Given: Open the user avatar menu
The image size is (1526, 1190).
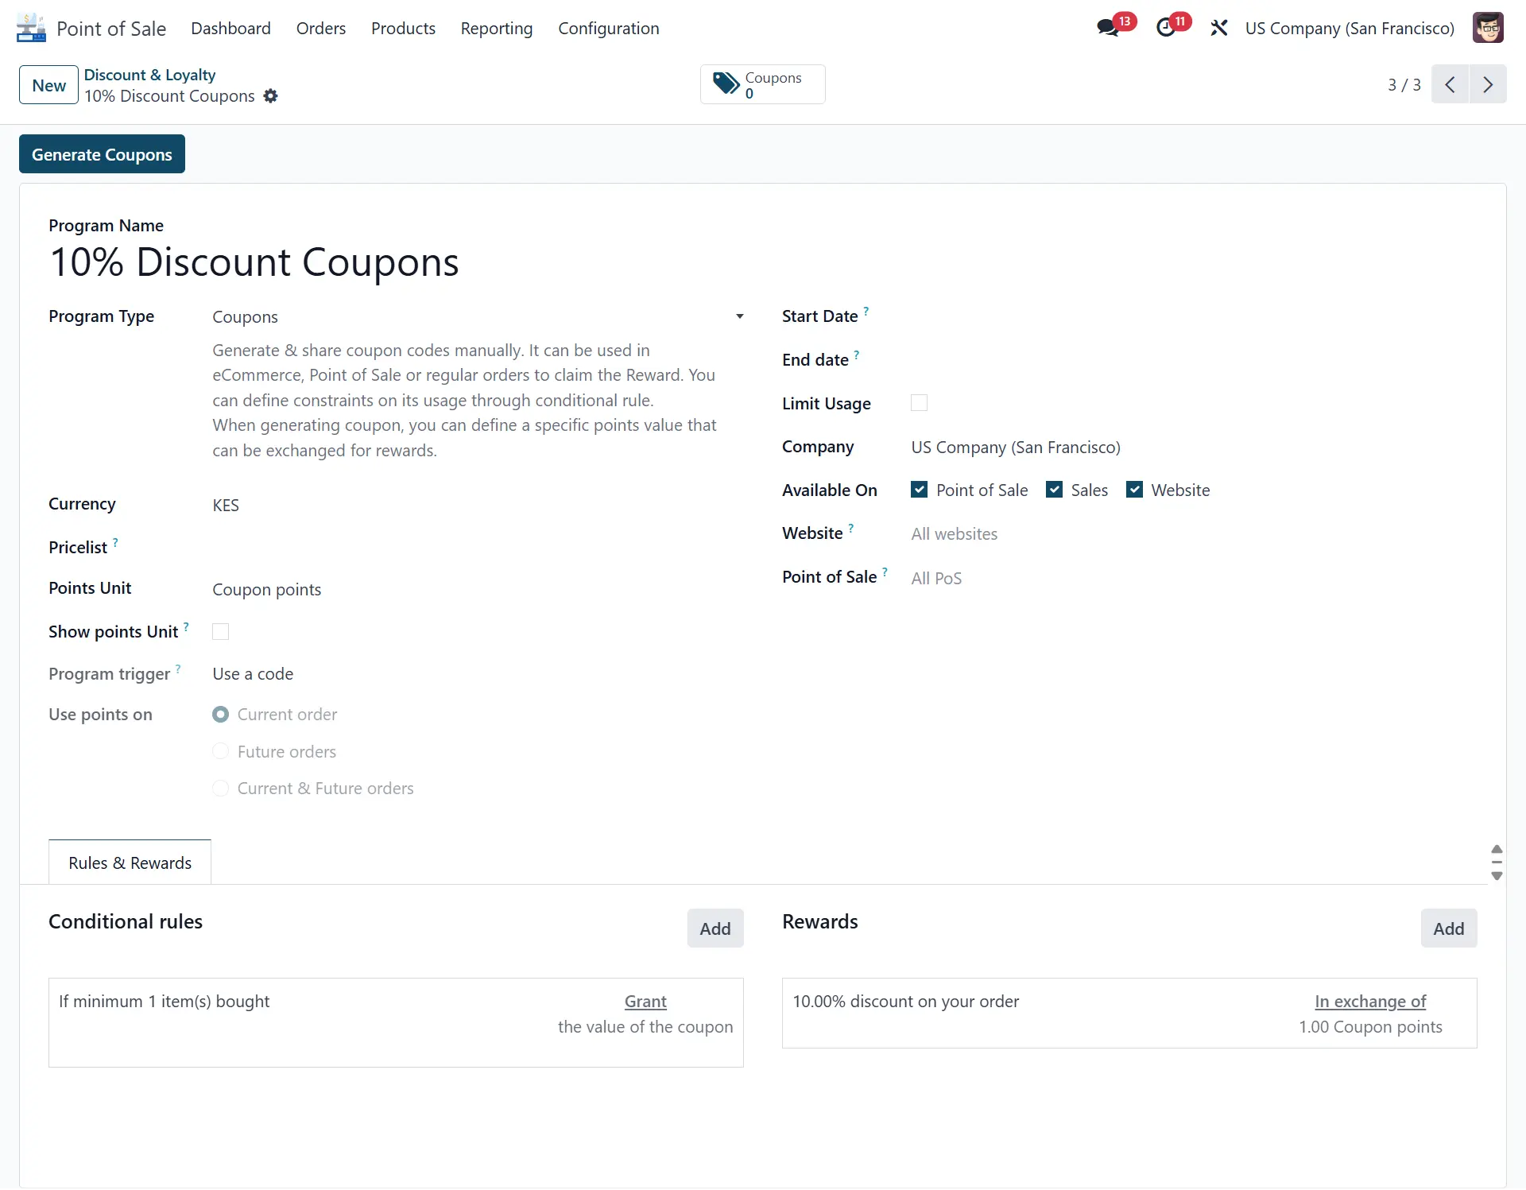Looking at the screenshot, I should pyautogui.click(x=1487, y=28).
